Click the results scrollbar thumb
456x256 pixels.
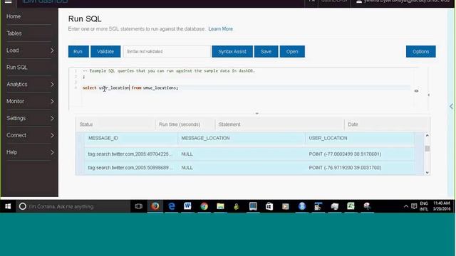(x=427, y=149)
